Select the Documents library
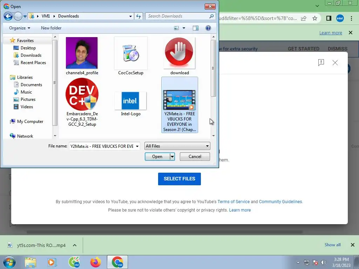This screenshot has width=359, height=269. tap(31, 85)
